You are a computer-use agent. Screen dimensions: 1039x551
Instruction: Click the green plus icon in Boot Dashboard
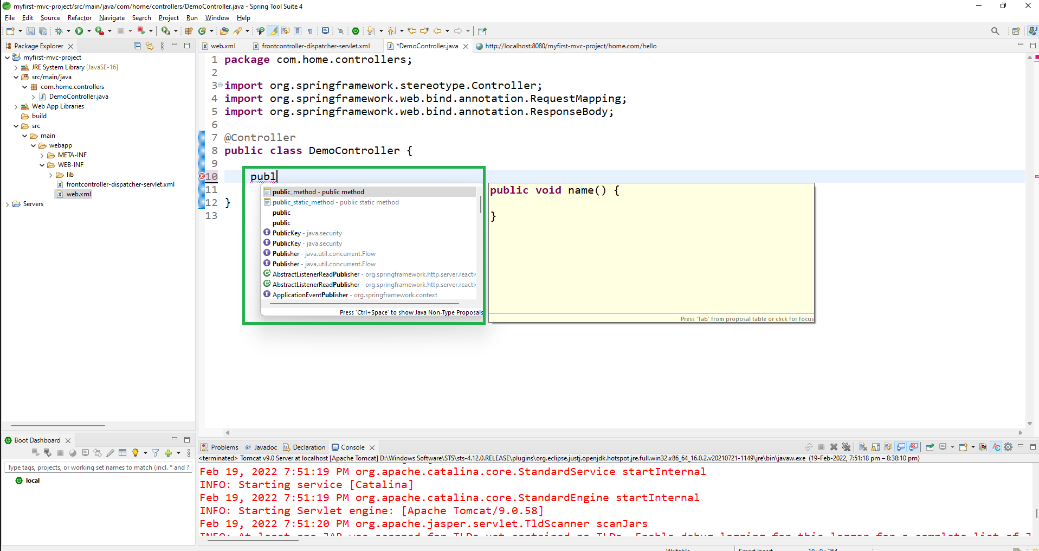pos(168,453)
